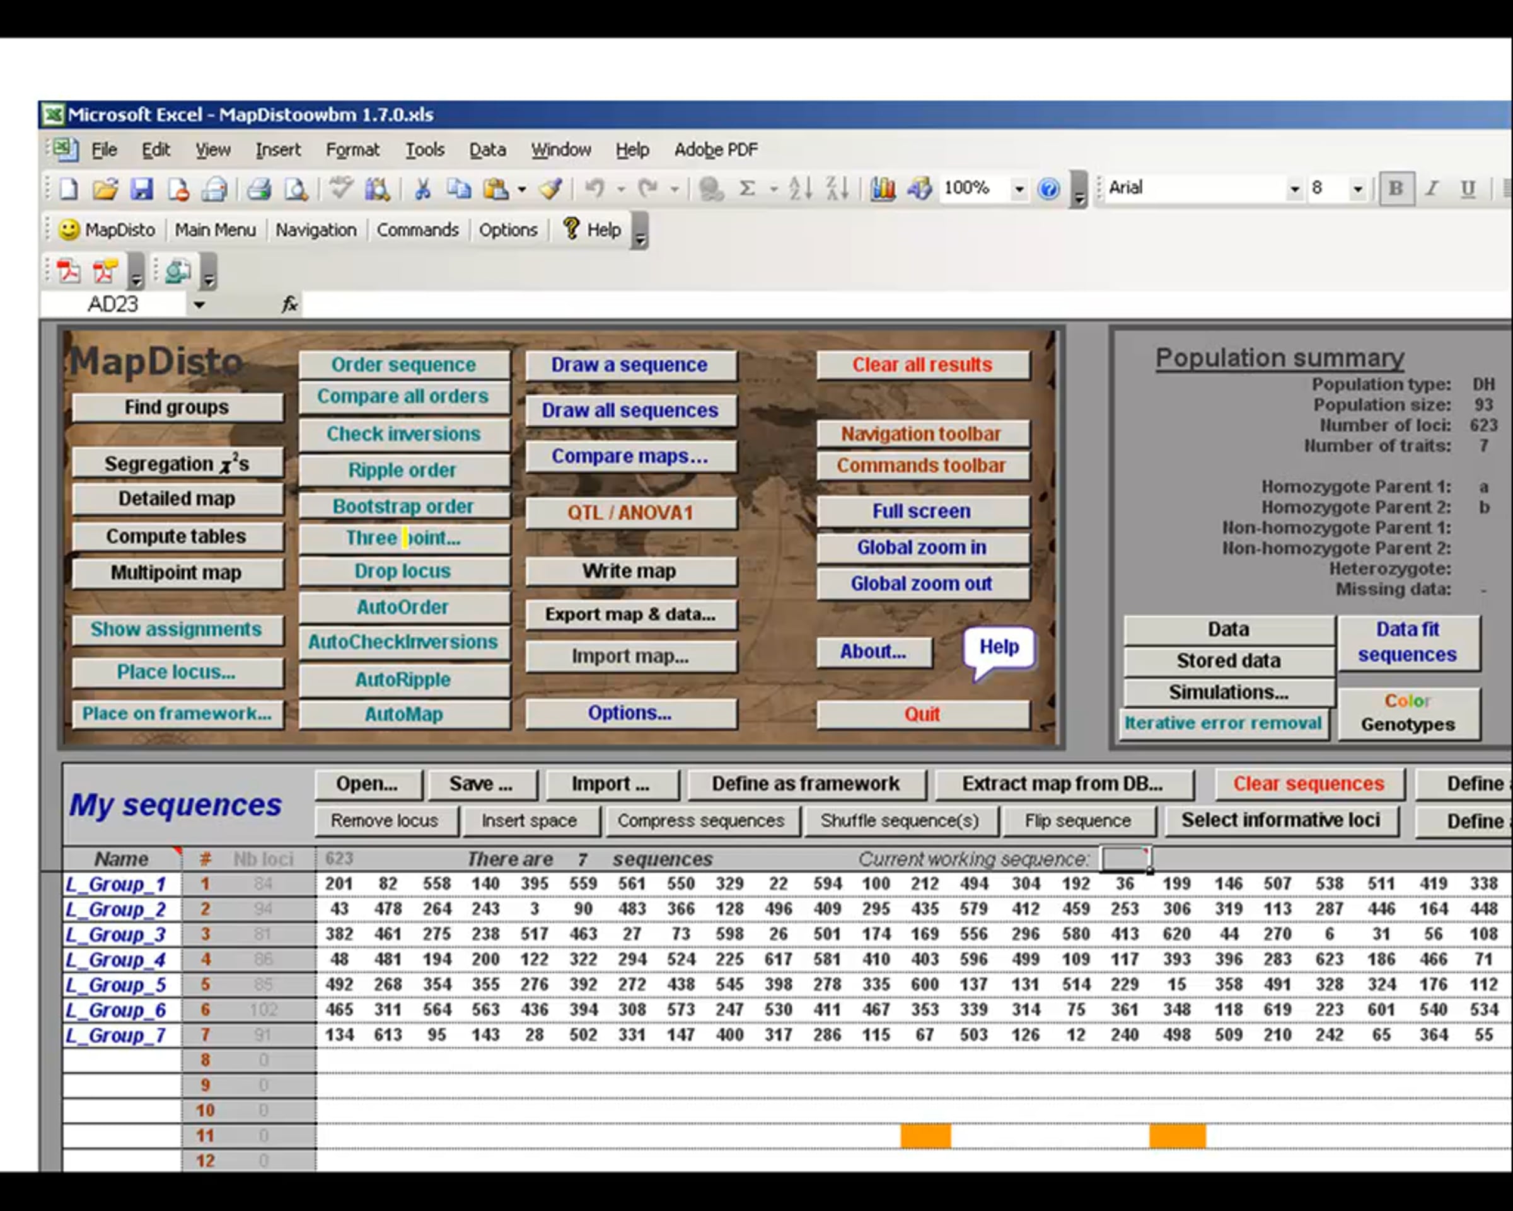
Task: Open the Main Menu toolbar item
Action: (215, 230)
